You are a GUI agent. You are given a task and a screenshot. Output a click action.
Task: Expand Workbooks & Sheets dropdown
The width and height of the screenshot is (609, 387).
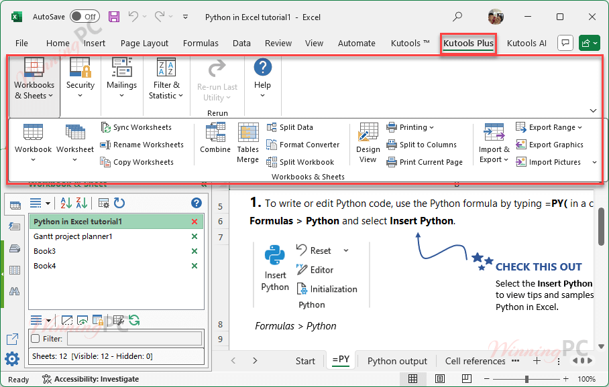click(x=34, y=86)
